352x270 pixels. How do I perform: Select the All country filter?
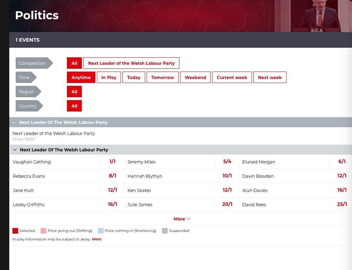tap(74, 106)
